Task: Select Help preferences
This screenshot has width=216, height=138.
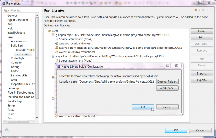Action: [x=10, y=28]
